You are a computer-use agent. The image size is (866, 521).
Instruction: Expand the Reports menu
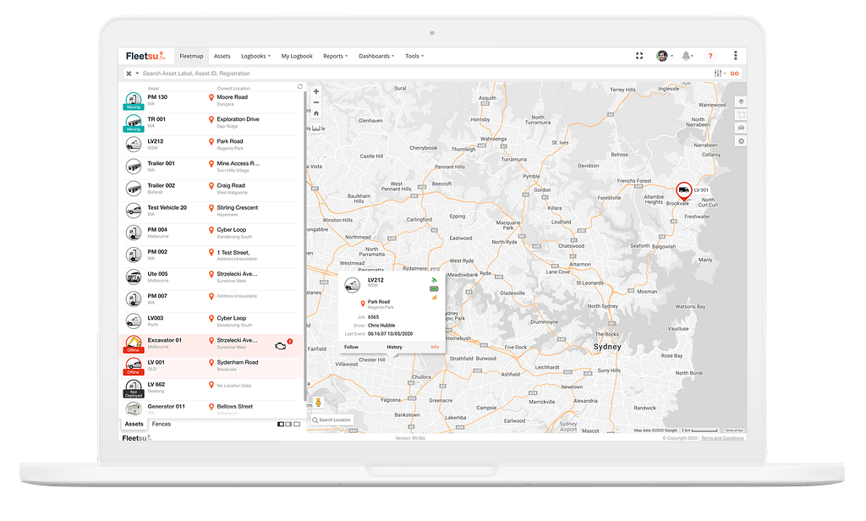pos(335,56)
